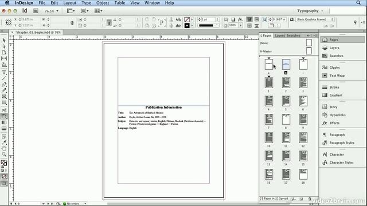Screen dimensions: 367x206
Task: Open the Layout menu
Action: click(x=70, y=3)
